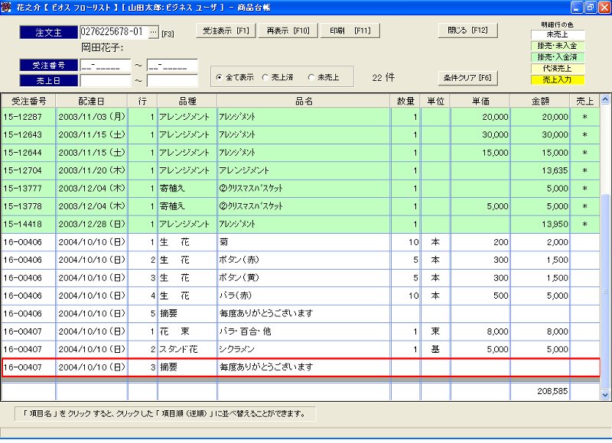
Task: Click the 受注表示 [F1] button
Action: [x=226, y=31]
